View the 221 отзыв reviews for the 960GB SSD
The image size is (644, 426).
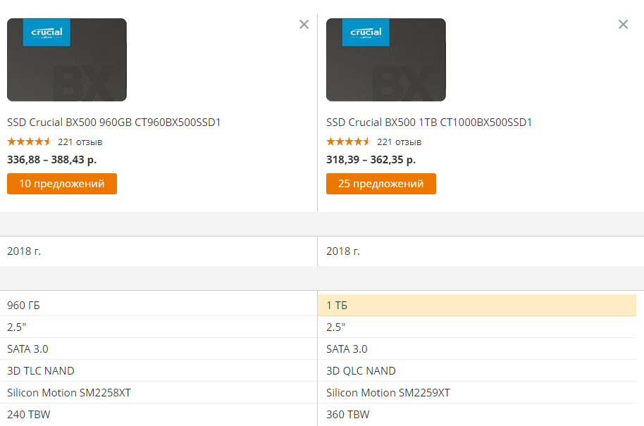80,142
